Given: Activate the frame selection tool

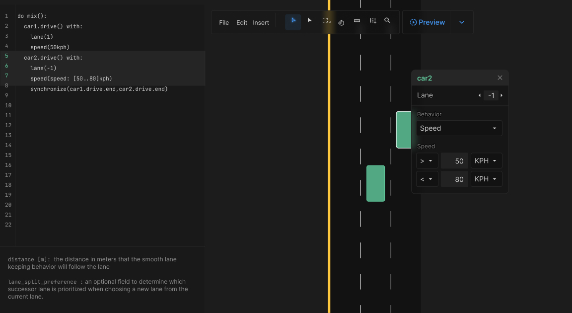Looking at the screenshot, I should click(326, 21).
